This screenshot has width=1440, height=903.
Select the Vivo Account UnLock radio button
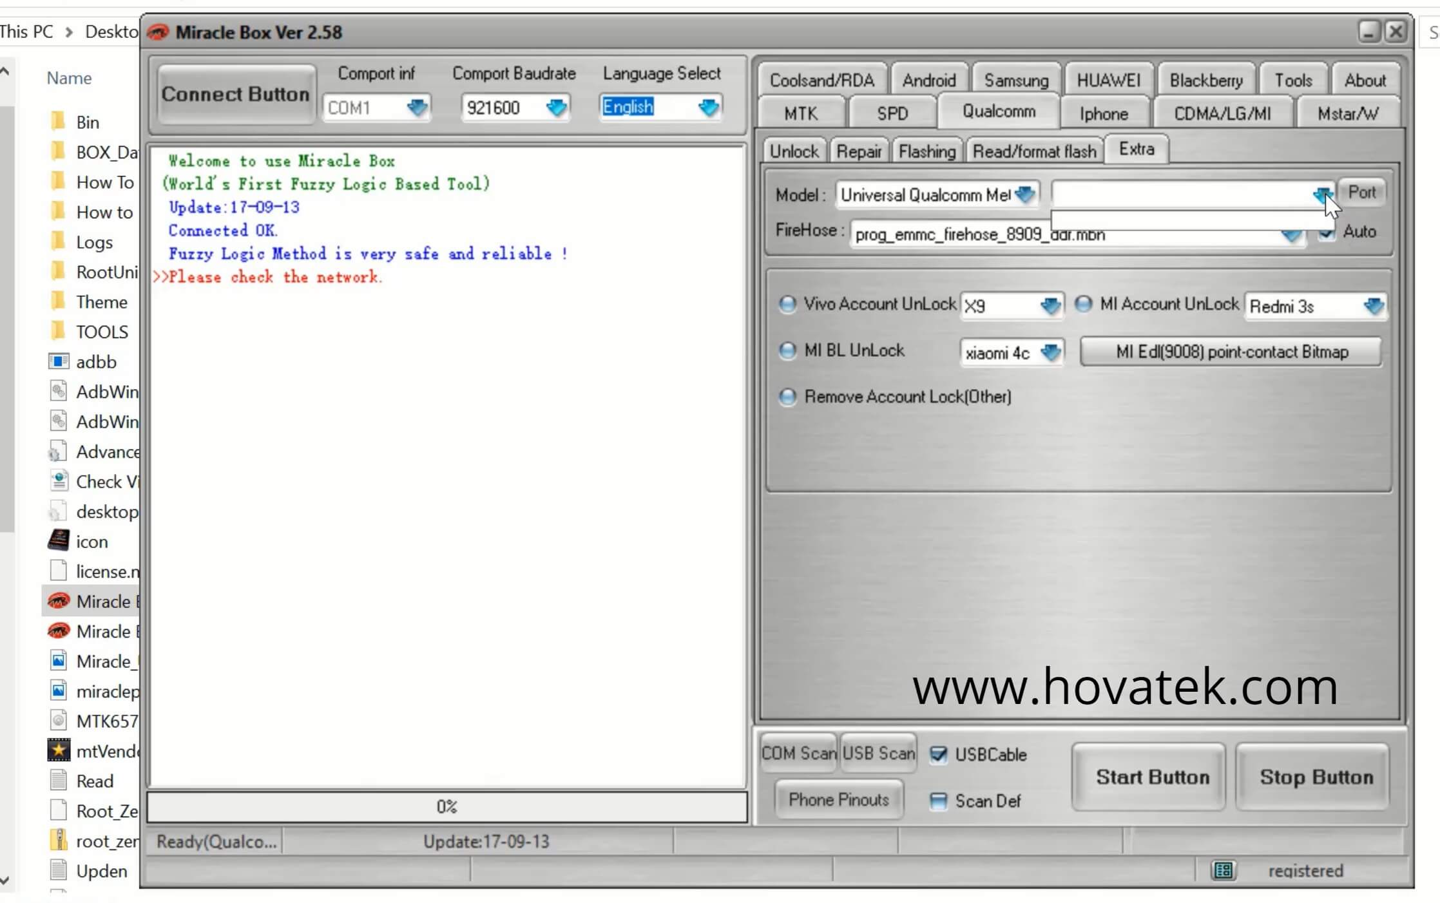[x=787, y=303]
